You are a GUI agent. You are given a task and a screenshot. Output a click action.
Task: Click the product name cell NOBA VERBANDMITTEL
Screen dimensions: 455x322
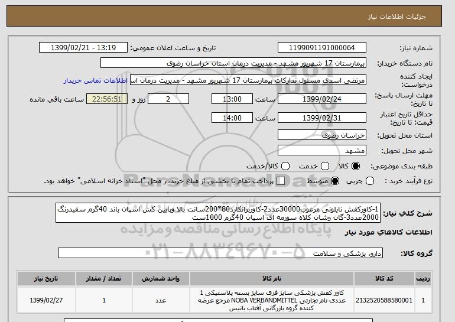272,300
